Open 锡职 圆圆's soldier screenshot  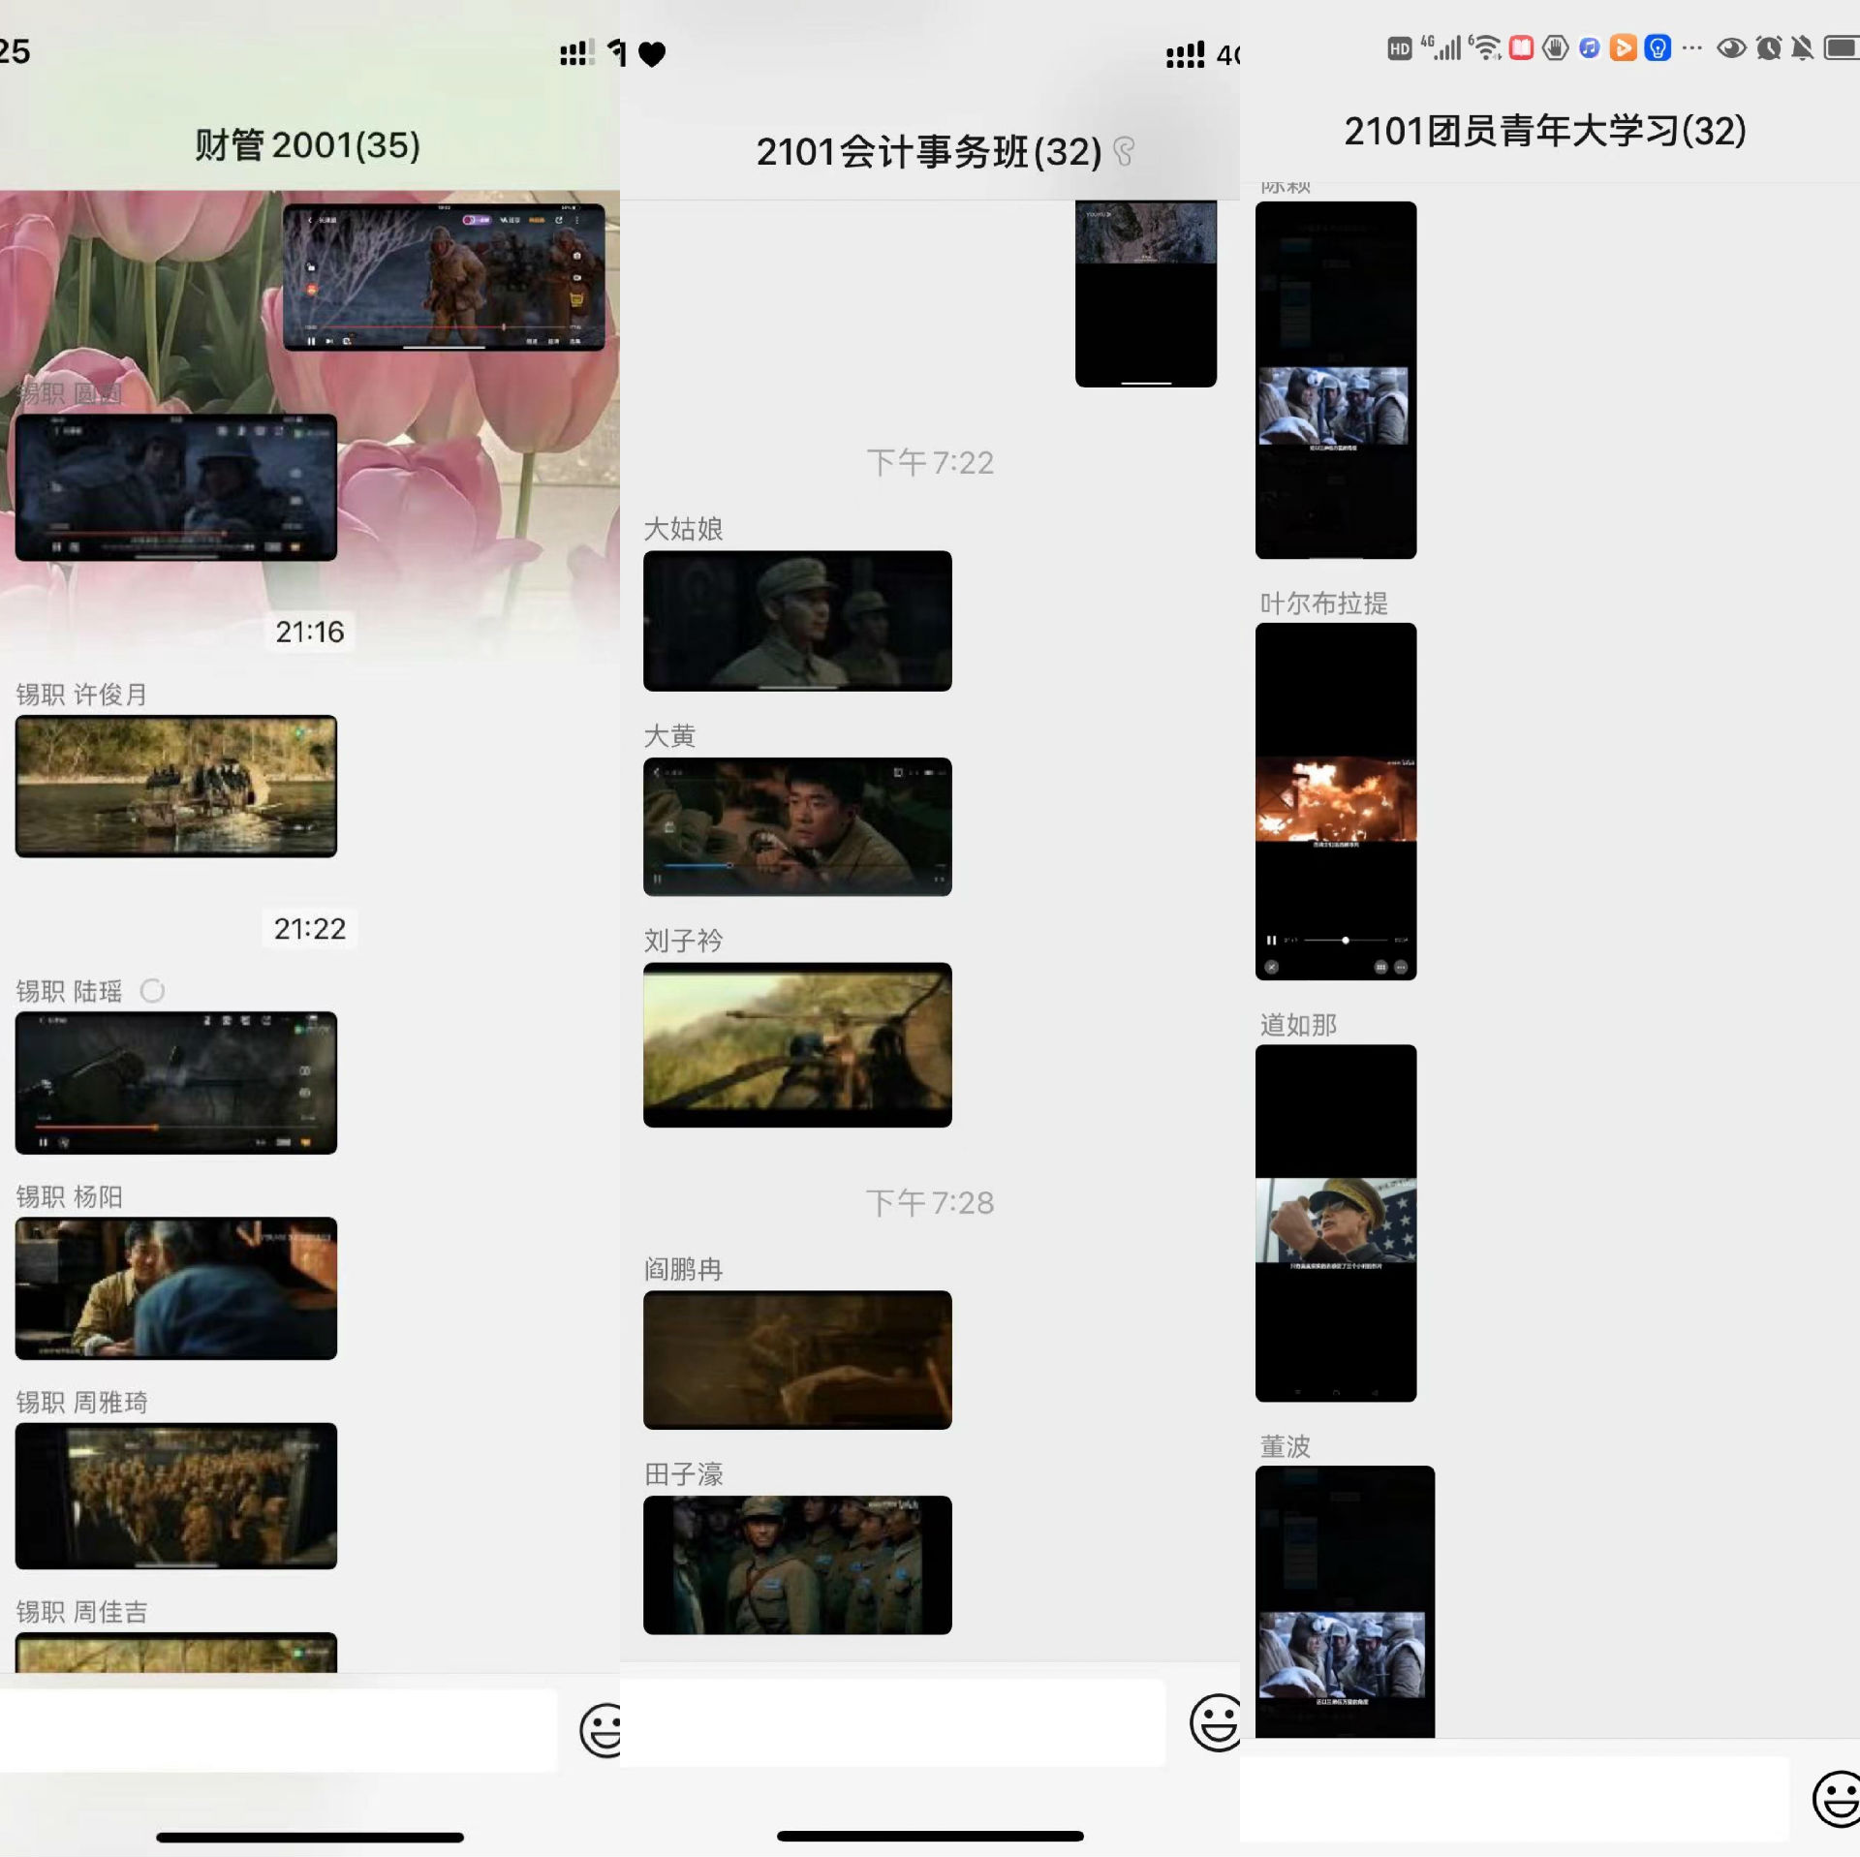[176, 487]
